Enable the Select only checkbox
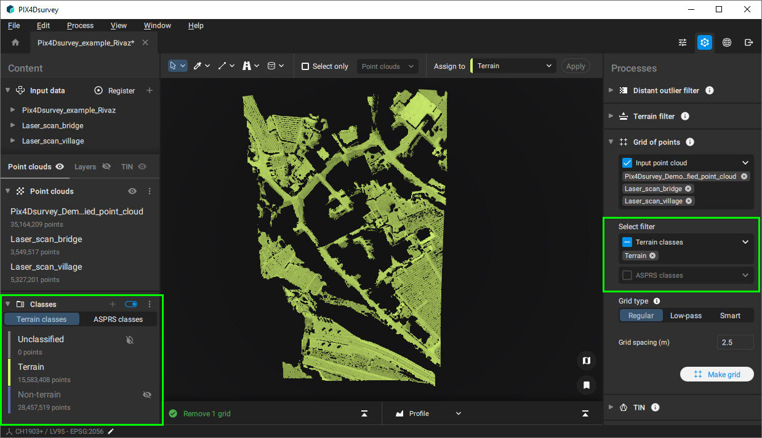 point(305,66)
